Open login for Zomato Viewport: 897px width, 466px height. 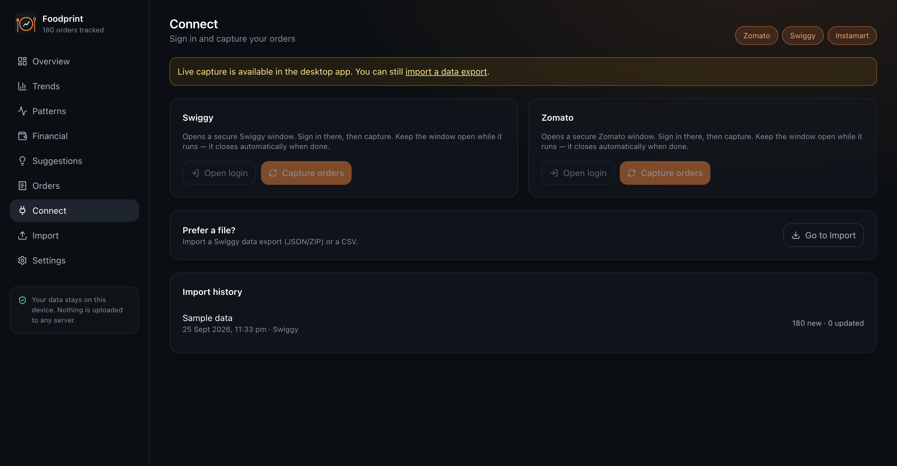pyautogui.click(x=578, y=173)
